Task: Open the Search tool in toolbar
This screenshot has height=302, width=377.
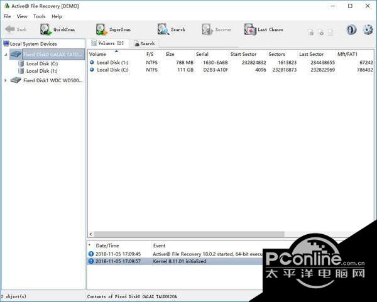Action: coord(172,30)
